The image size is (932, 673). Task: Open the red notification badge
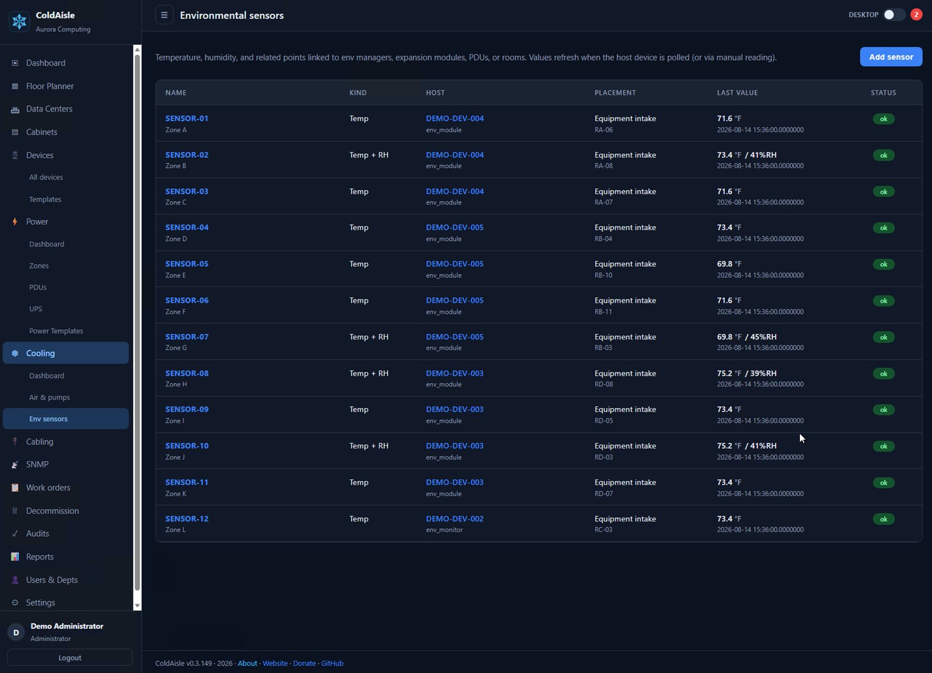coord(916,15)
